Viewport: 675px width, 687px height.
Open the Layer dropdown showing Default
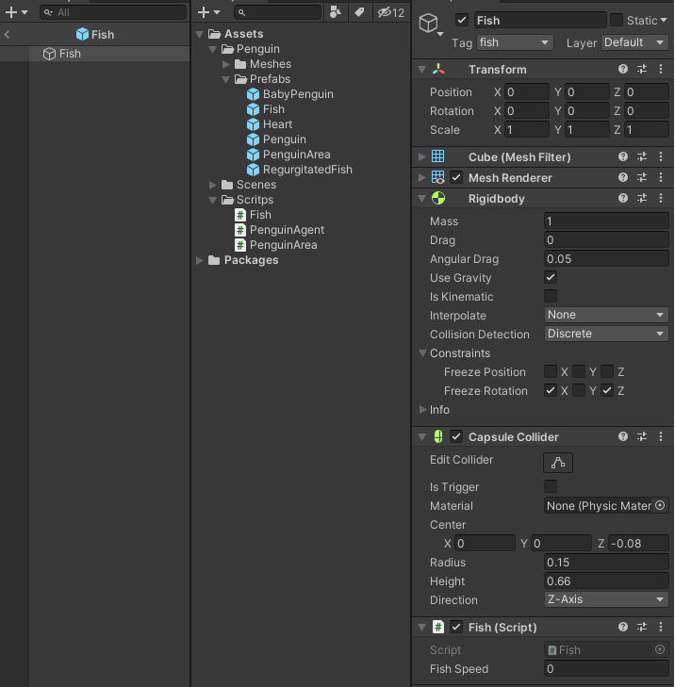[634, 42]
